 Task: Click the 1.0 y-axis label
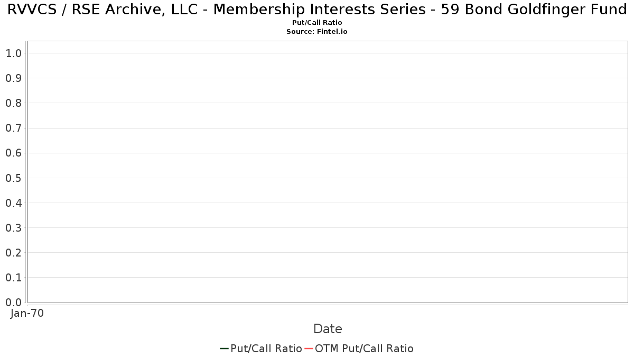pos(13,53)
